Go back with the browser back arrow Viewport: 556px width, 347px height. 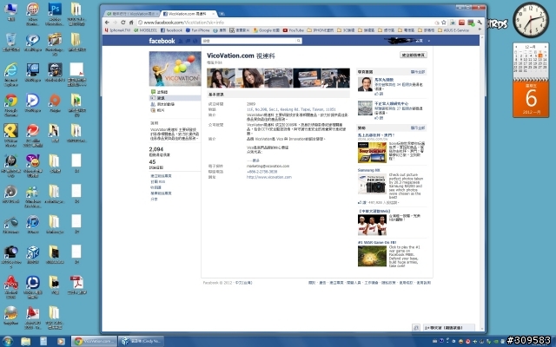(107, 23)
